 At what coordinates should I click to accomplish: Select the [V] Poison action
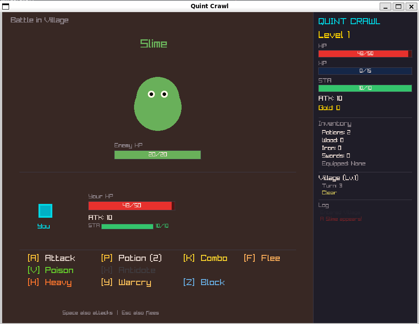51,270
